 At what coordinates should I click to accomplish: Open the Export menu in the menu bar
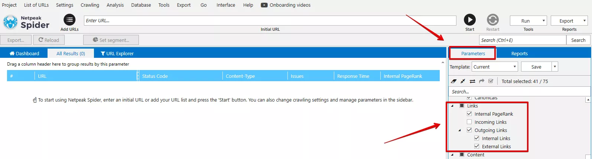184,5
